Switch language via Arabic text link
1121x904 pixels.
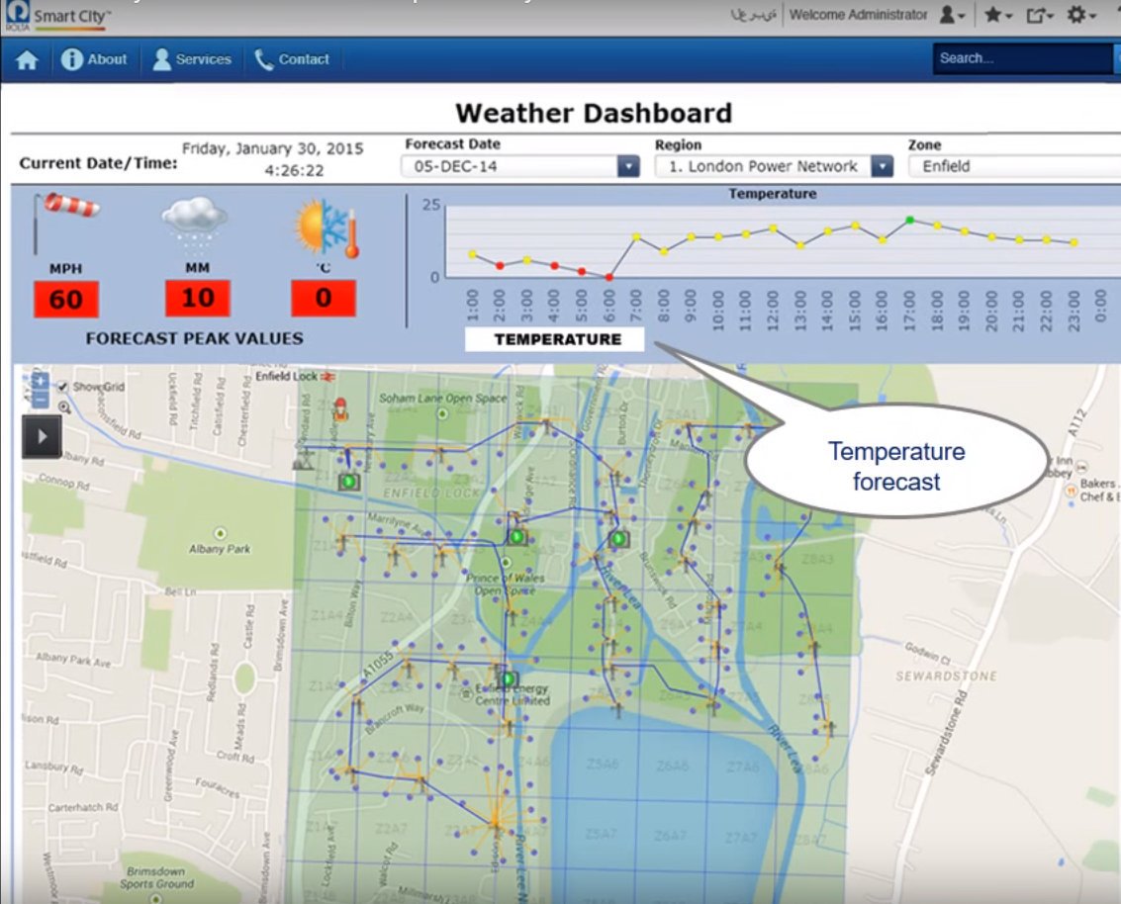(x=753, y=14)
